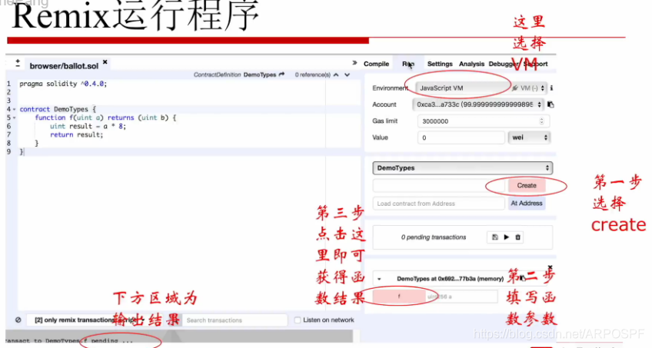Open the Account dropdown 0xca3...a733c
652x348 pixels.
[x=477, y=104]
